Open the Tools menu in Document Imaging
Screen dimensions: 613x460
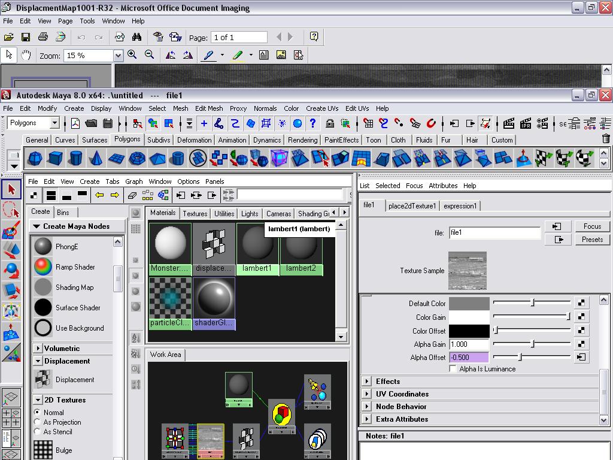tap(87, 21)
